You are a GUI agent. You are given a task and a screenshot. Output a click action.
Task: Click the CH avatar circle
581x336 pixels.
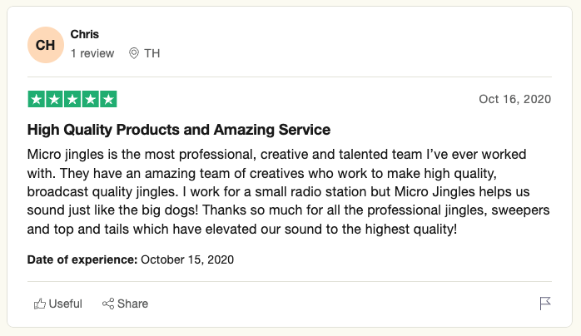(x=46, y=45)
